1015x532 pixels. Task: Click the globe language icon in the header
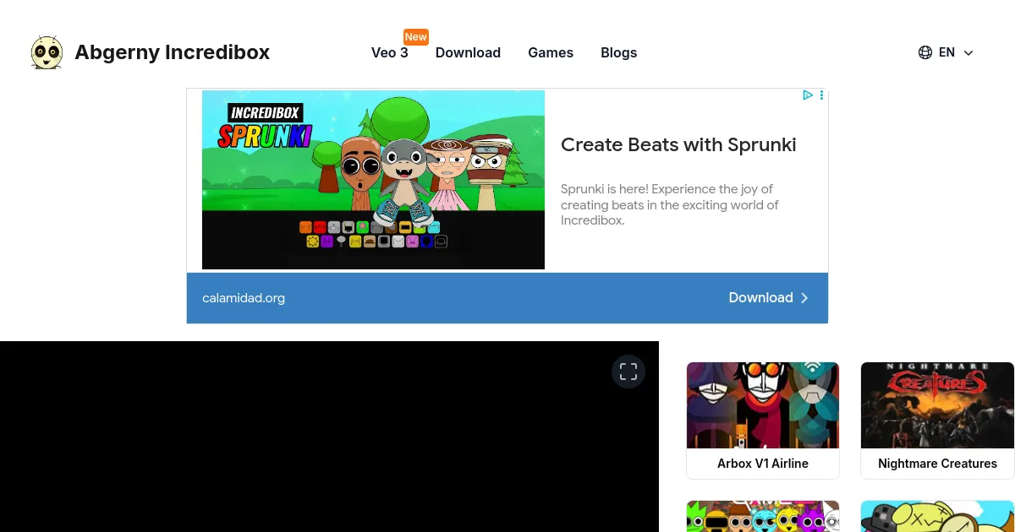(x=924, y=52)
